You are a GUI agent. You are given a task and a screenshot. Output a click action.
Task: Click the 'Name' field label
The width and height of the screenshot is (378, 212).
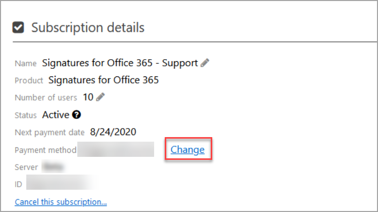click(26, 64)
